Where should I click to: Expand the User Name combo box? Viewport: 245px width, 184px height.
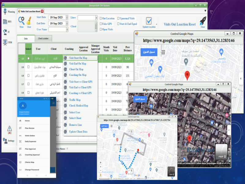point(67,29)
